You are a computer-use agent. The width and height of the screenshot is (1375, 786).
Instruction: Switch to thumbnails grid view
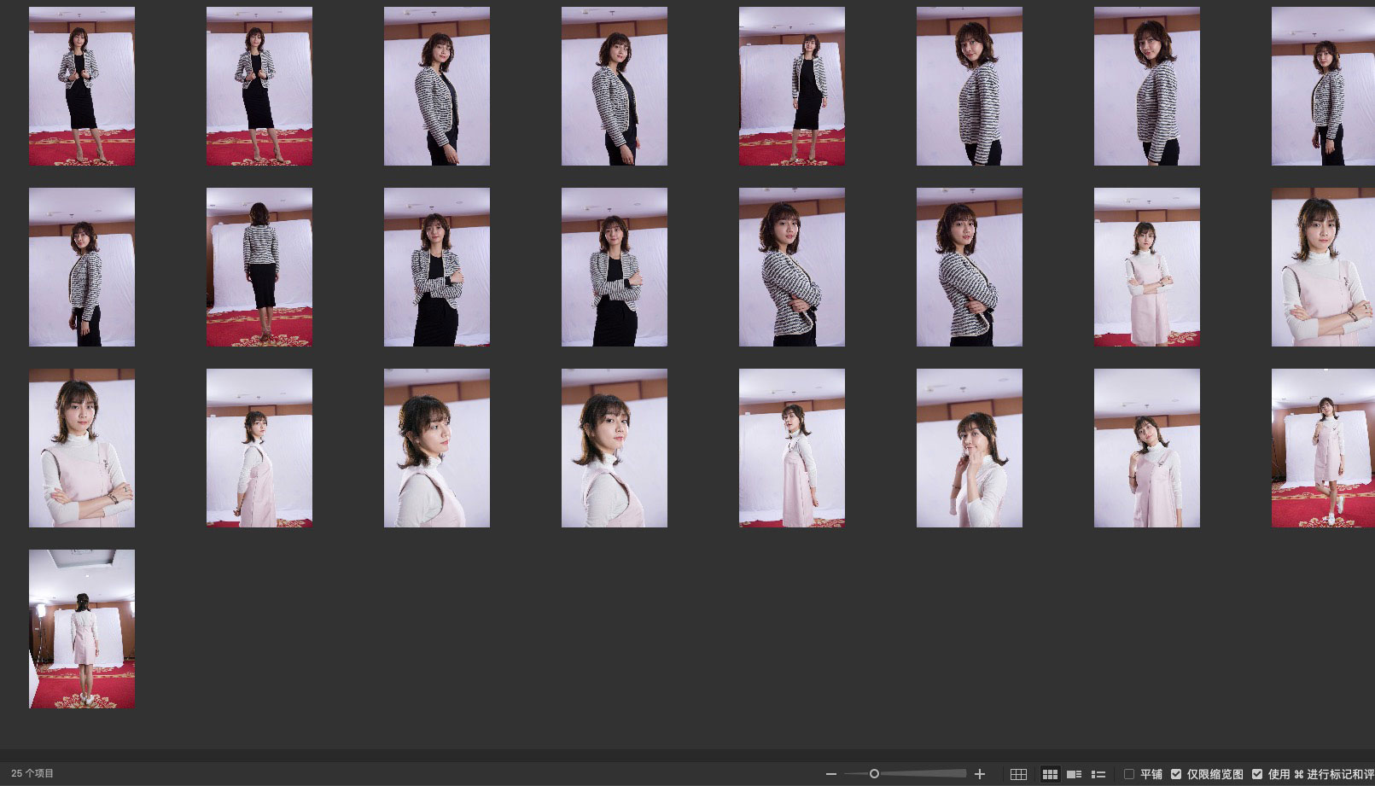tap(1050, 774)
